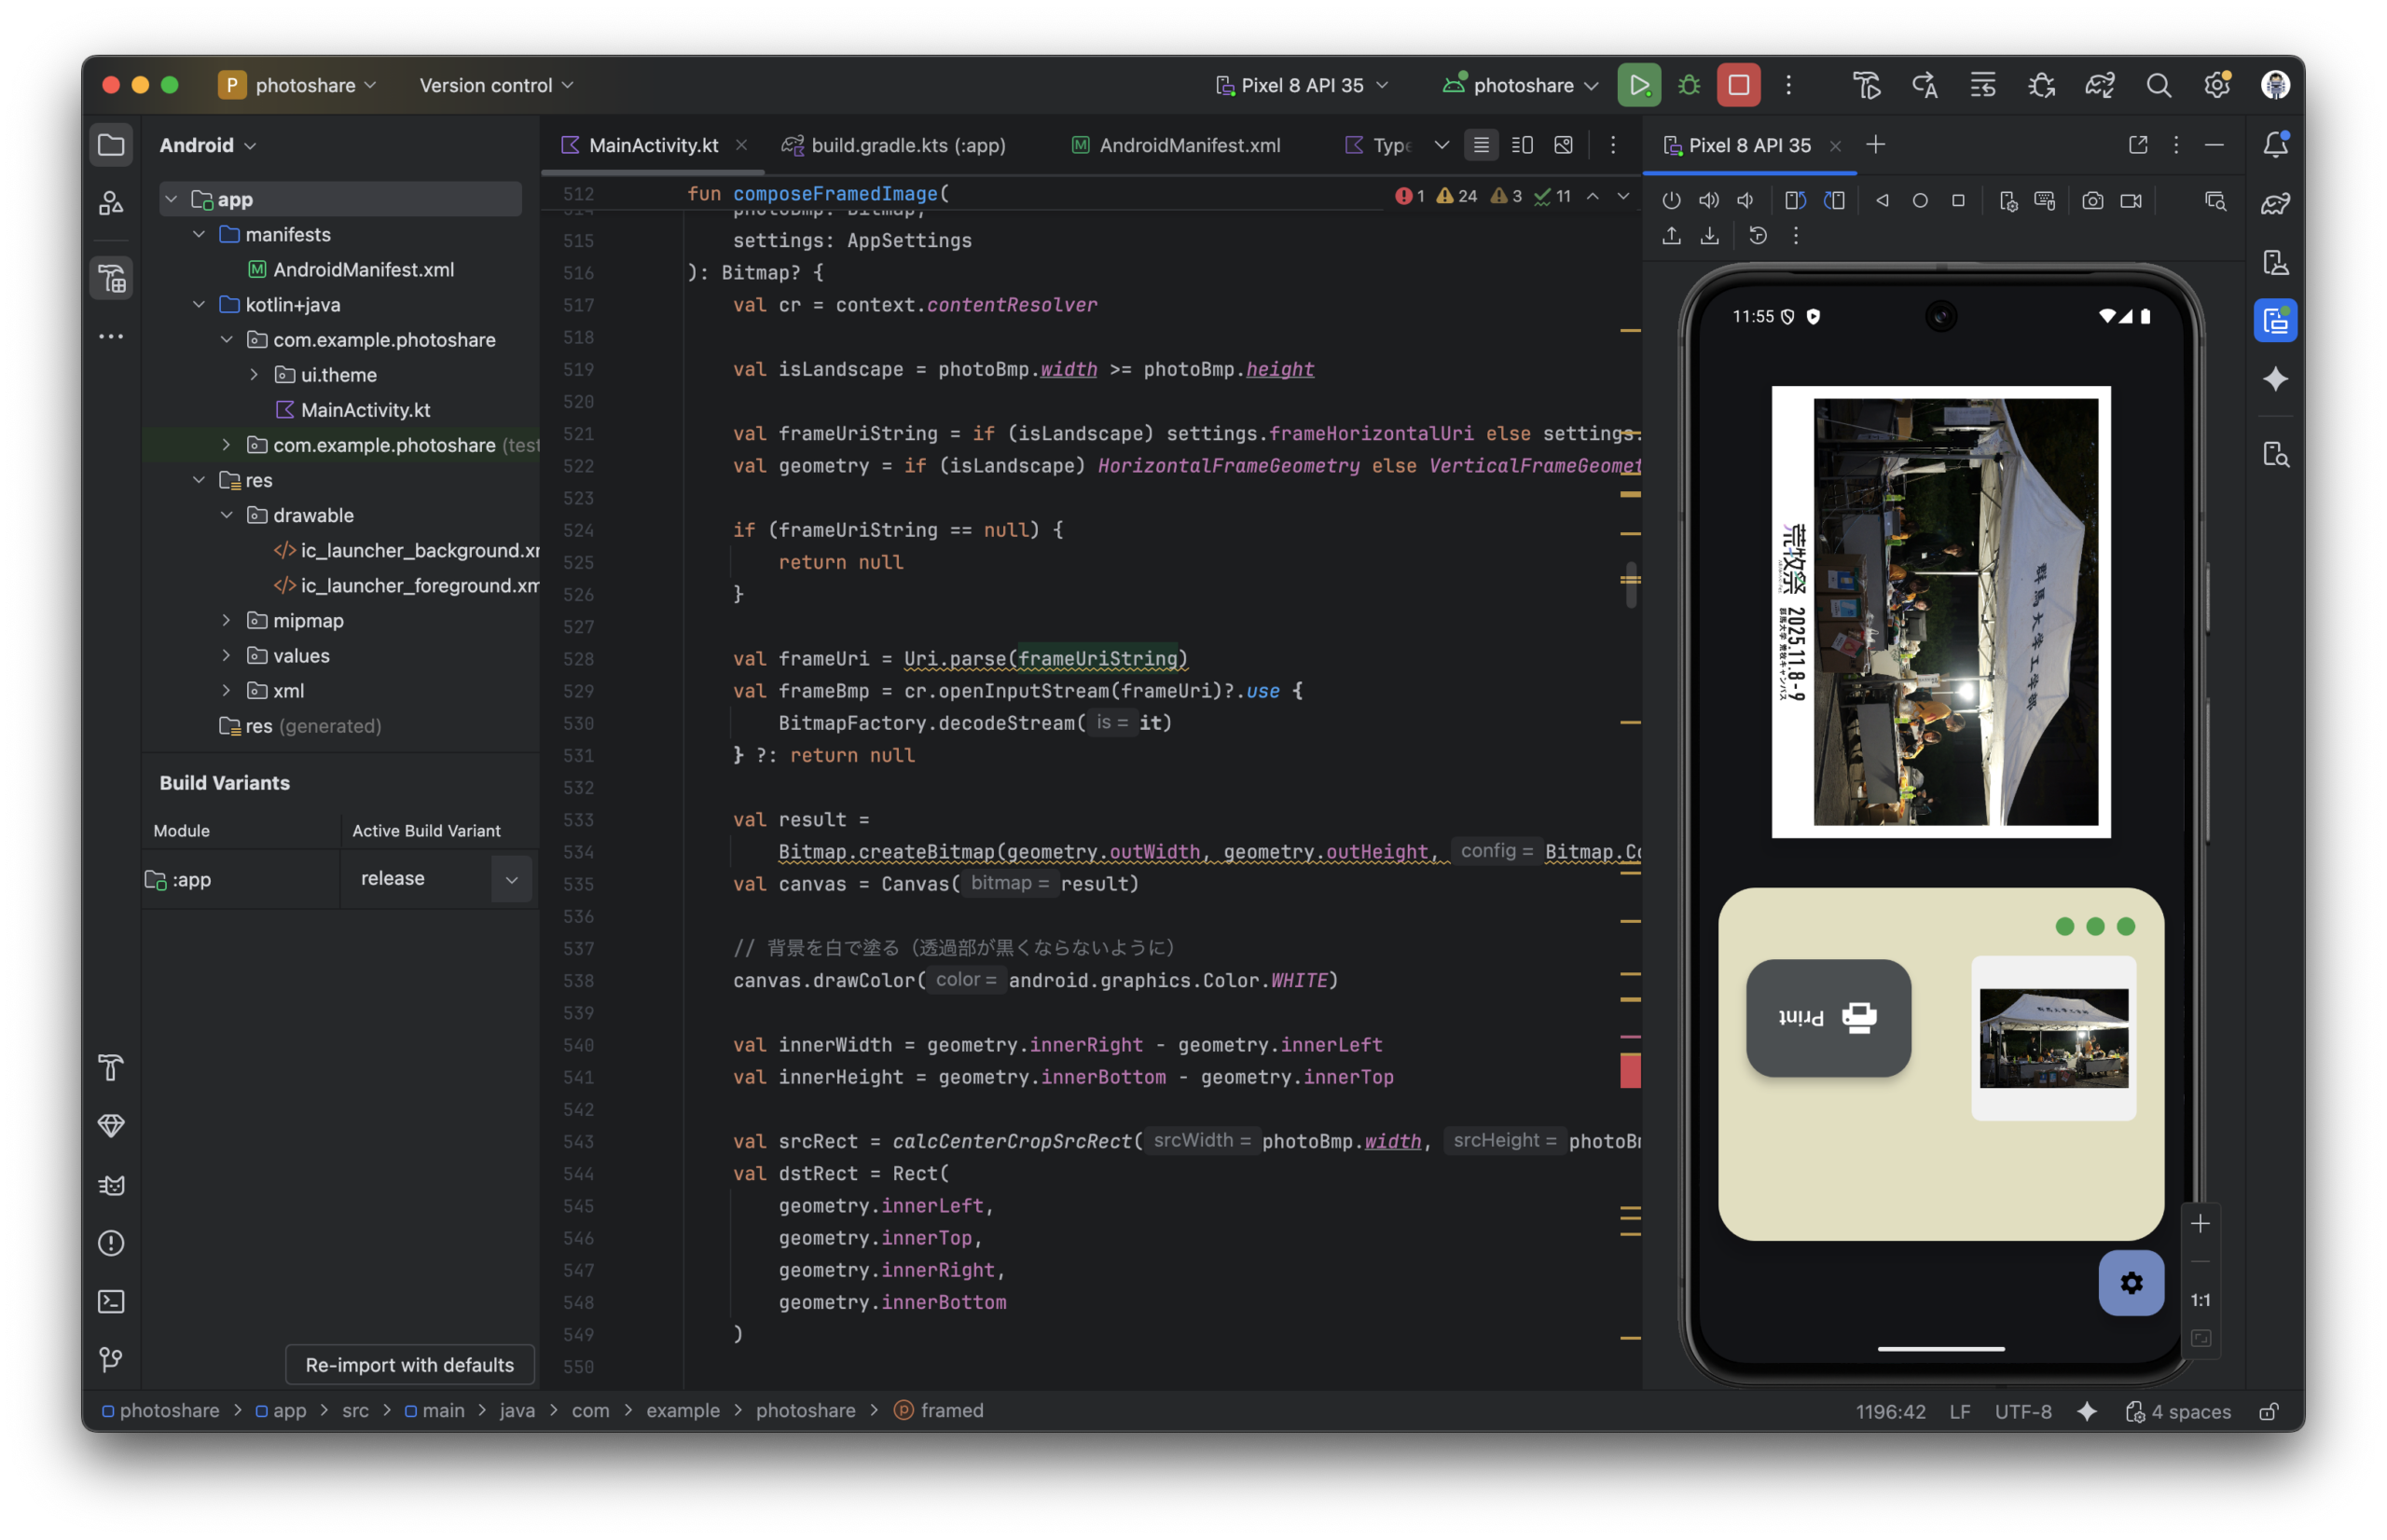The height and width of the screenshot is (1540, 2387).
Task: Open the release build variant dropdown
Action: 511,879
